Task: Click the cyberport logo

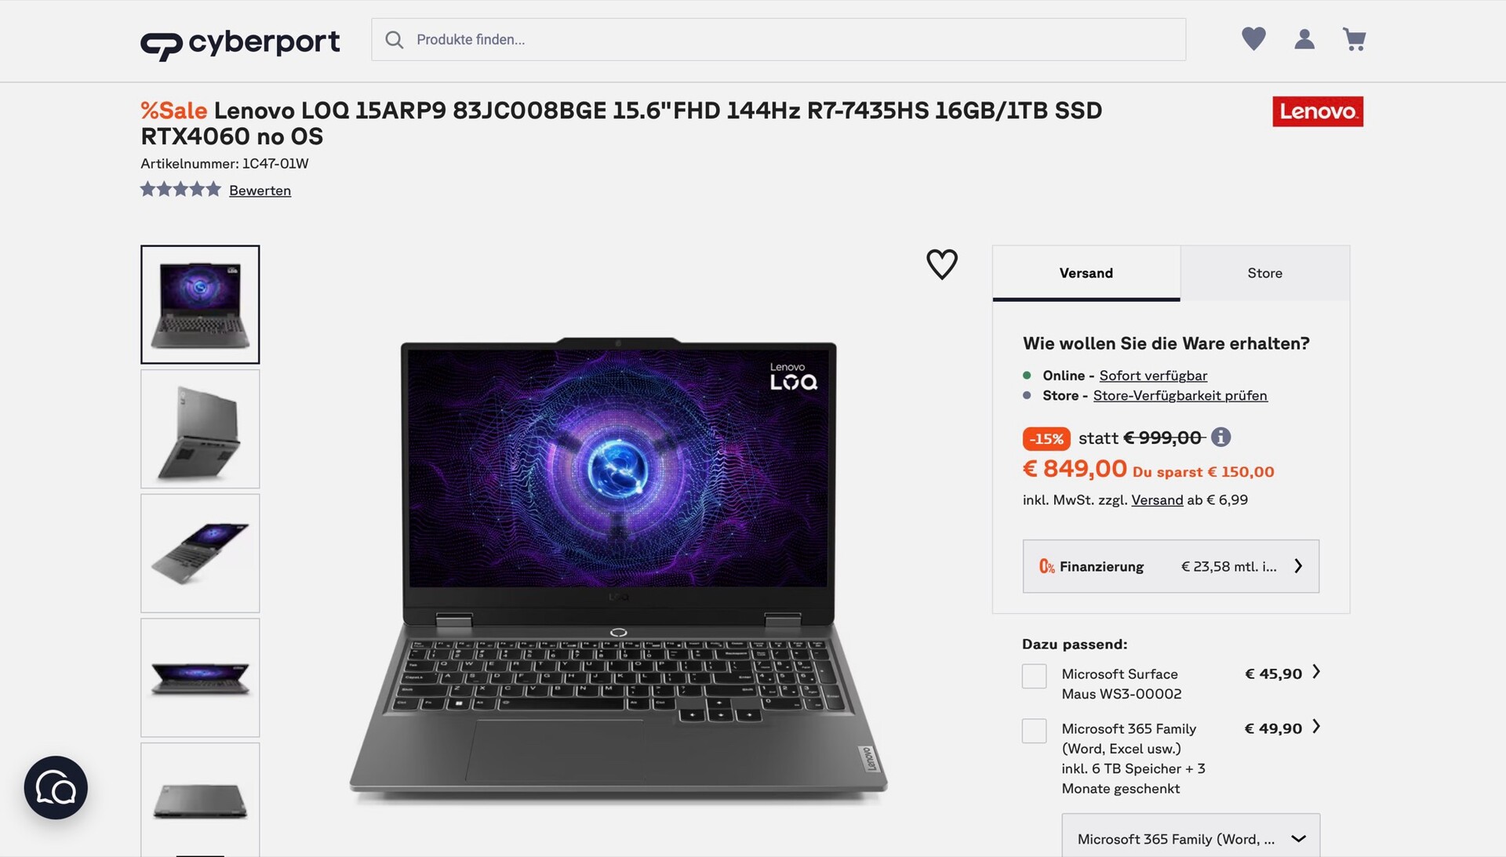Action: pos(240,44)
